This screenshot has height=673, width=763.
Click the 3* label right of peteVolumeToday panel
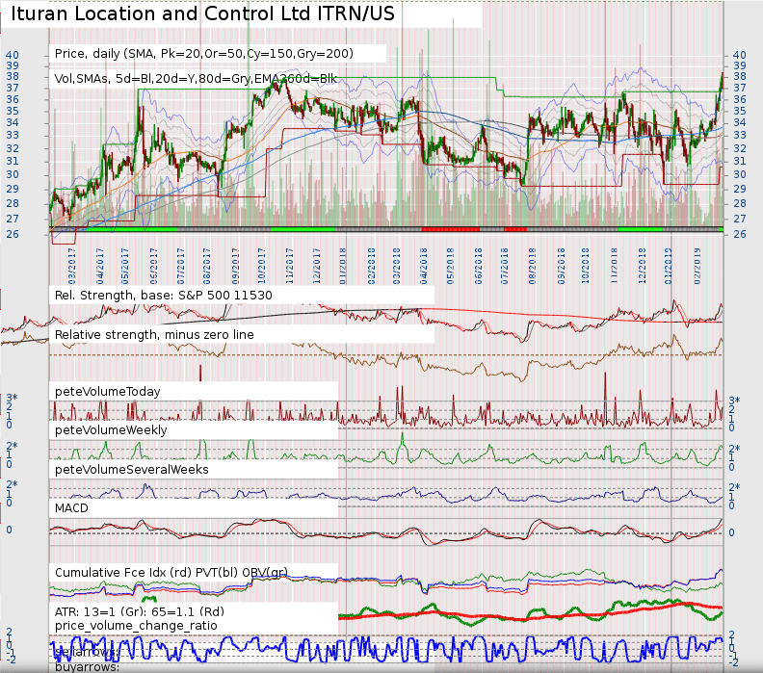coord(734,401)
